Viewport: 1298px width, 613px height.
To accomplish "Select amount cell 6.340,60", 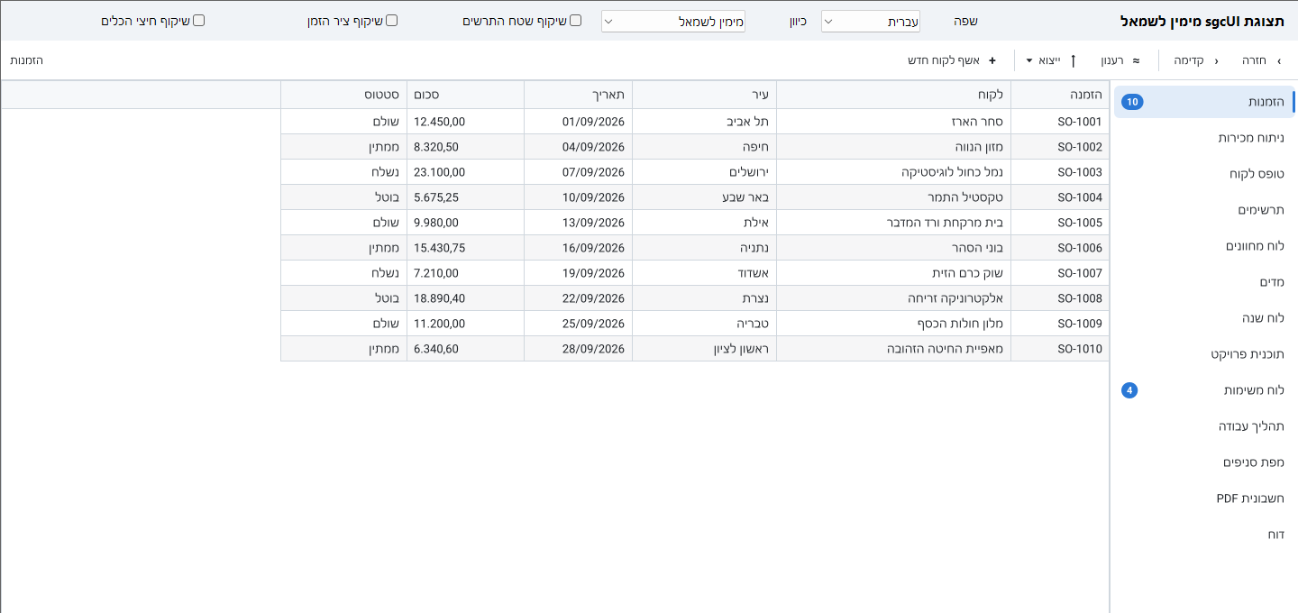I will coord(466,349).
